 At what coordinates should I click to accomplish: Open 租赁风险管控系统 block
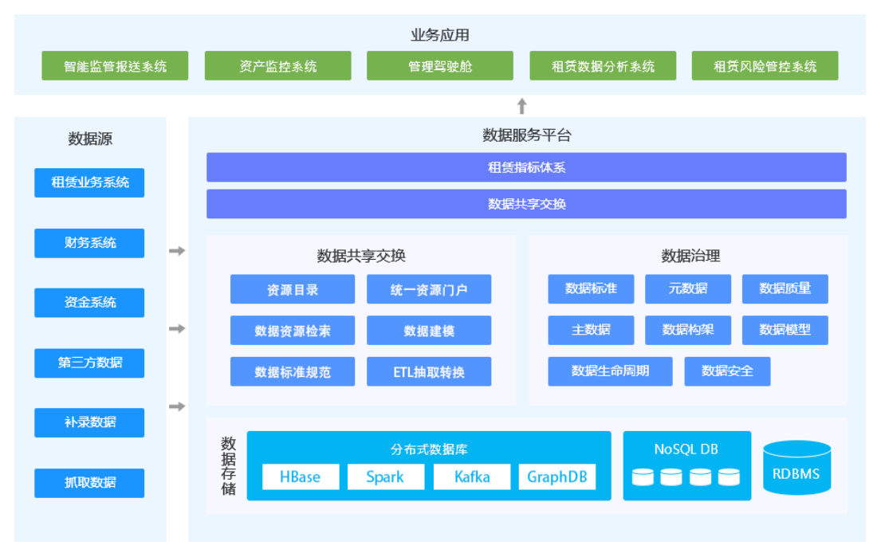[x=764, y=66]
